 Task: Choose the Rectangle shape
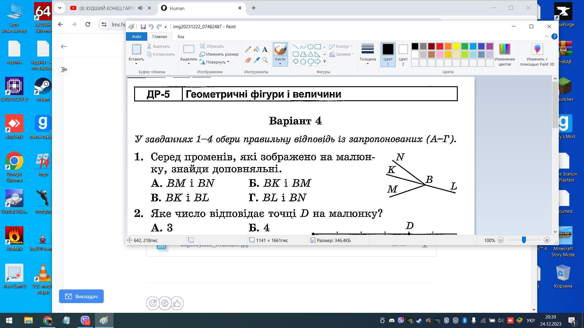pos(318,47)
